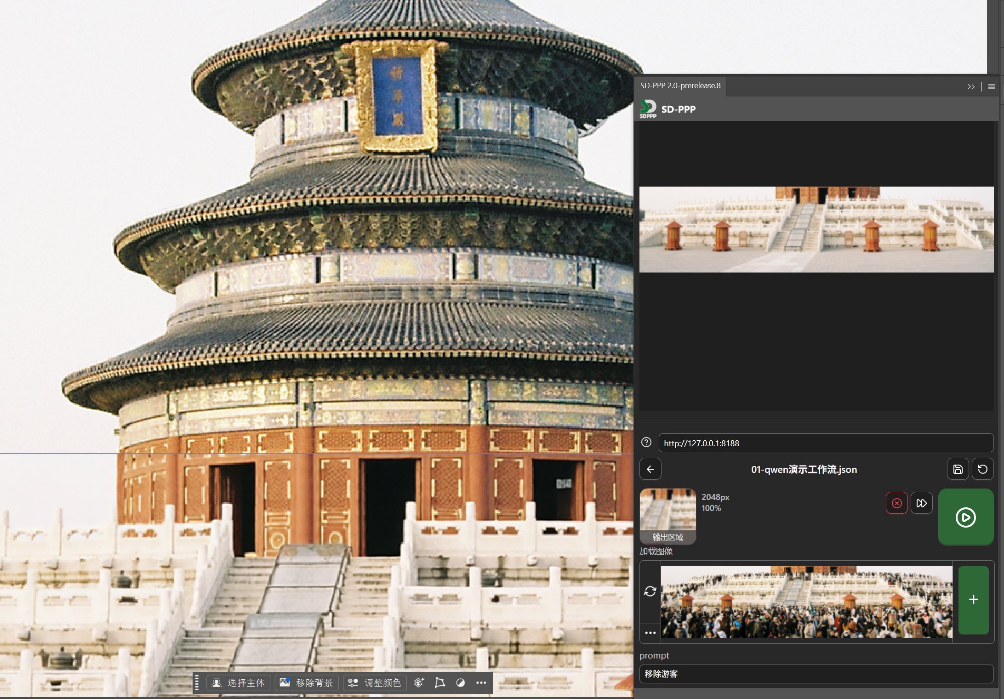Open image options with three-dot button

click(x=650, y=633)
